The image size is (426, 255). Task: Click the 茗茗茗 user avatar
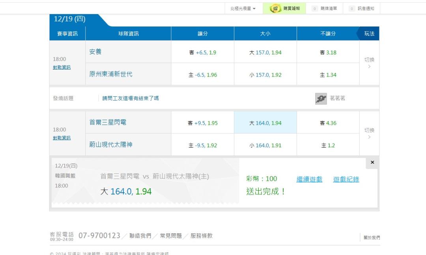coord(321,98)
